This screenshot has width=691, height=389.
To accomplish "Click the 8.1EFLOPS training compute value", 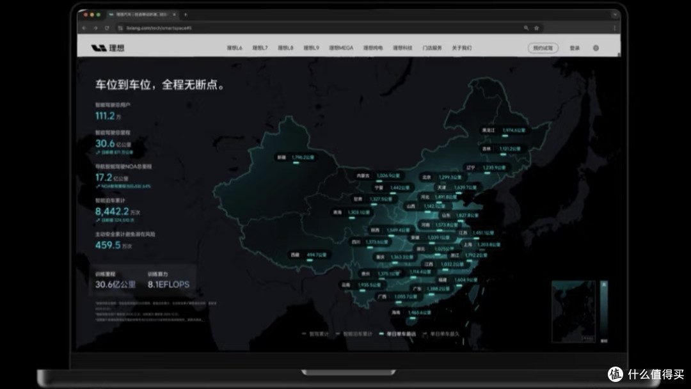I will pos(168,285).
